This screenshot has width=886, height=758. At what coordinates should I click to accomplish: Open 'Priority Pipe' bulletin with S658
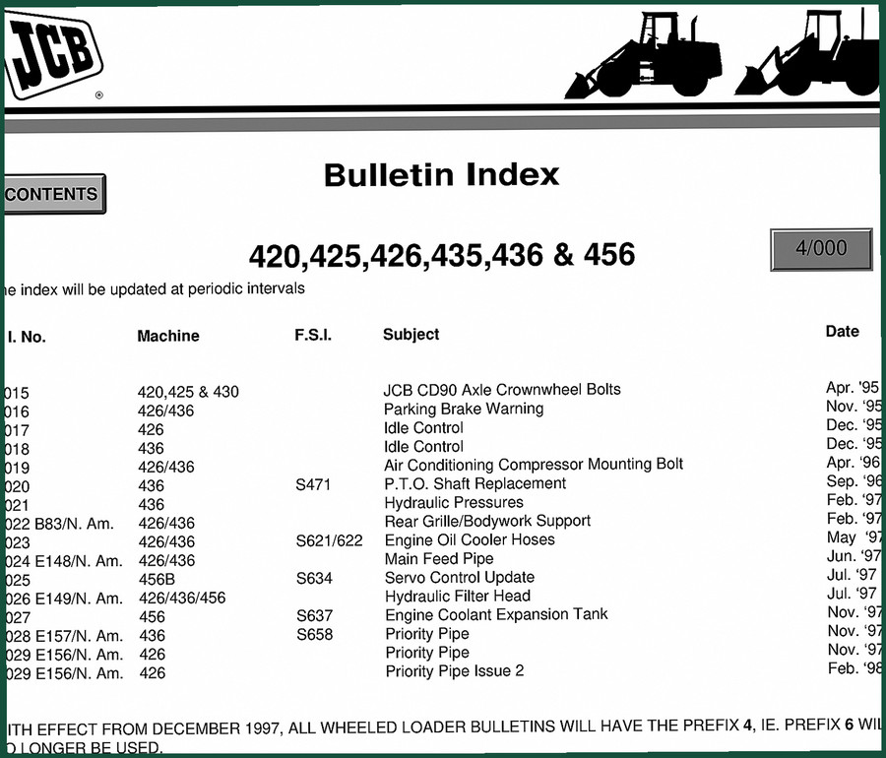(427, 634)
